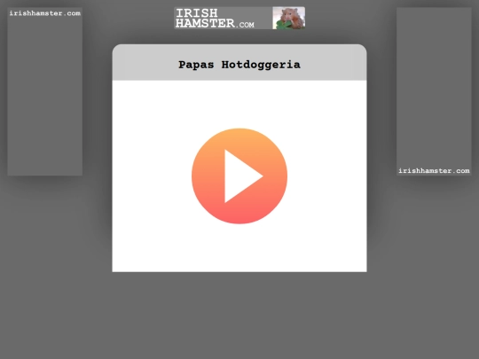Image resolution: width=479 pixels, height=359 pixels.
Task: Click the hamster photo in the header
Action: tap(288, 19)
